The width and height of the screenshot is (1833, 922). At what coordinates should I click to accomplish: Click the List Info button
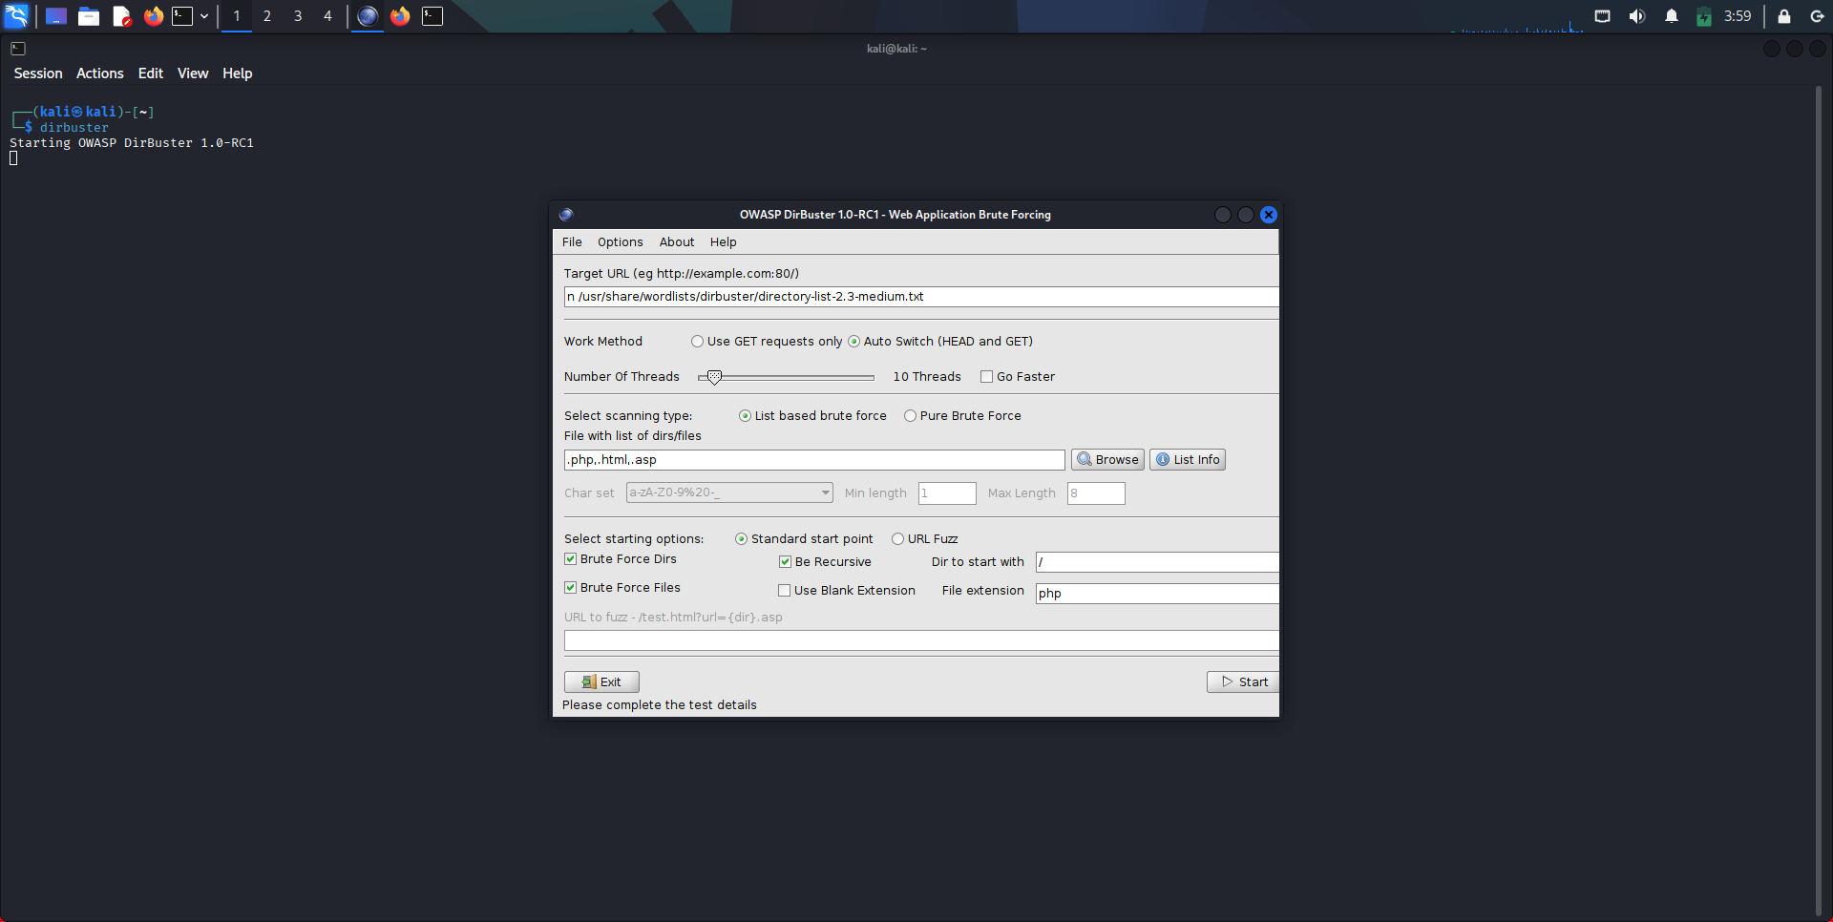pos(1188,460)
